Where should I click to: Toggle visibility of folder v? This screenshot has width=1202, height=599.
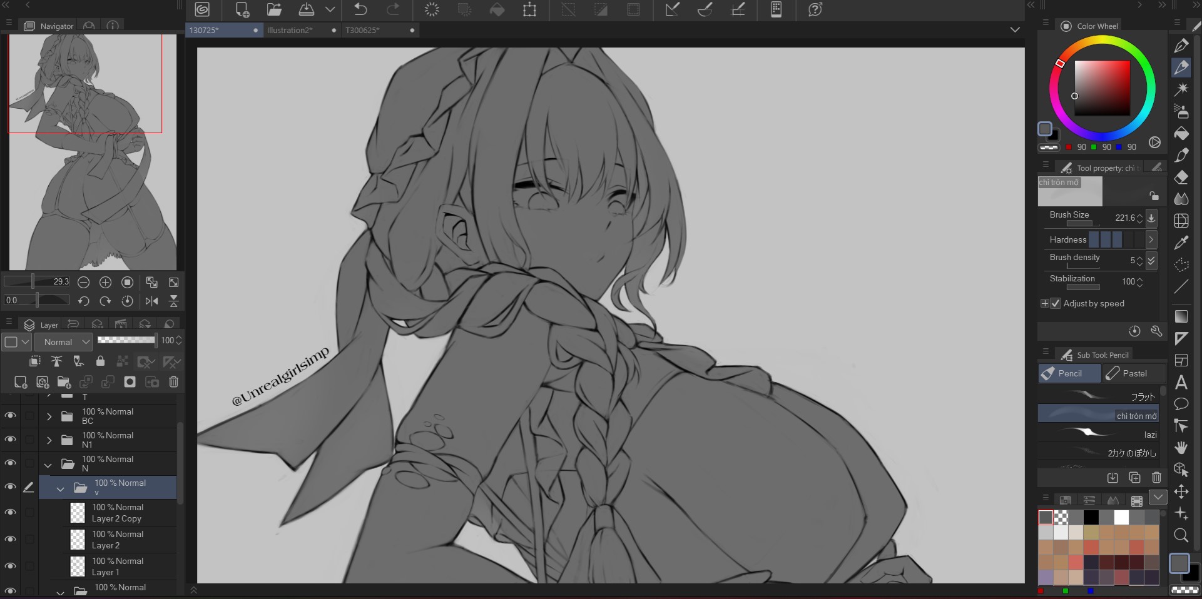point(10,486)
